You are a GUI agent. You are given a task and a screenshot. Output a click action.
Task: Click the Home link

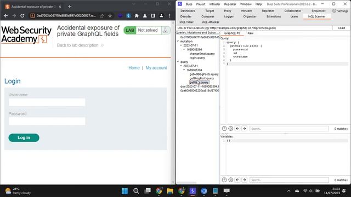[x=134, y=68]
